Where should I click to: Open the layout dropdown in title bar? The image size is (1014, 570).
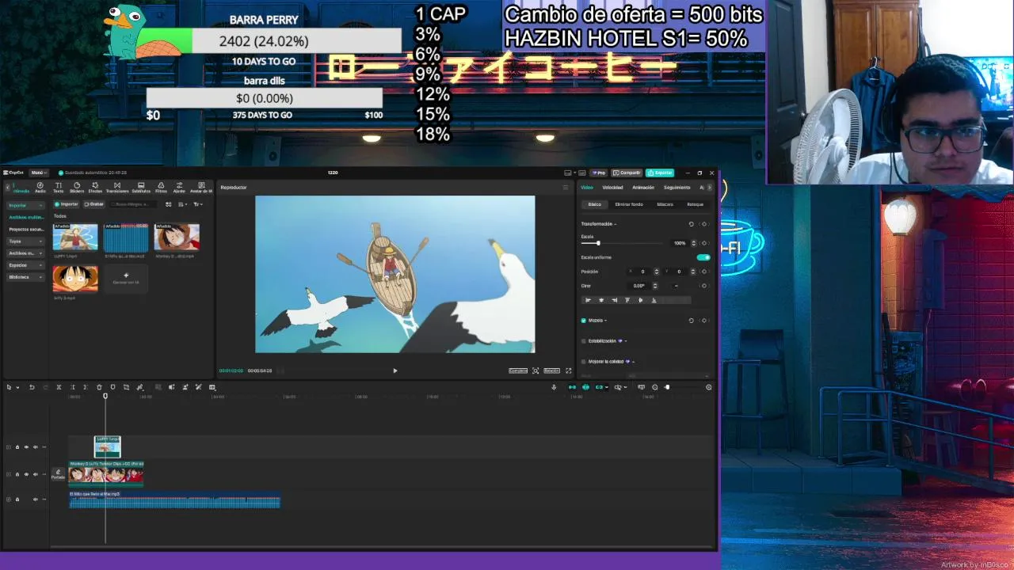pyautogui.click(x=570, y=173)
